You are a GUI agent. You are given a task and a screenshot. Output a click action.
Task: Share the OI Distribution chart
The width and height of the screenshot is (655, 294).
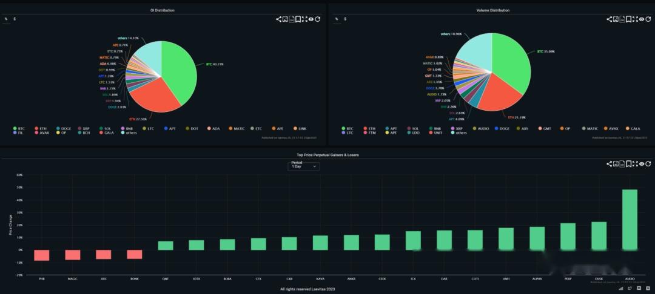pos(278,19)
